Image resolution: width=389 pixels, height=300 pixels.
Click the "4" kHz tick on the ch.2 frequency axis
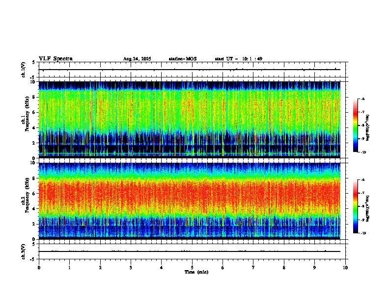point(34,209)
